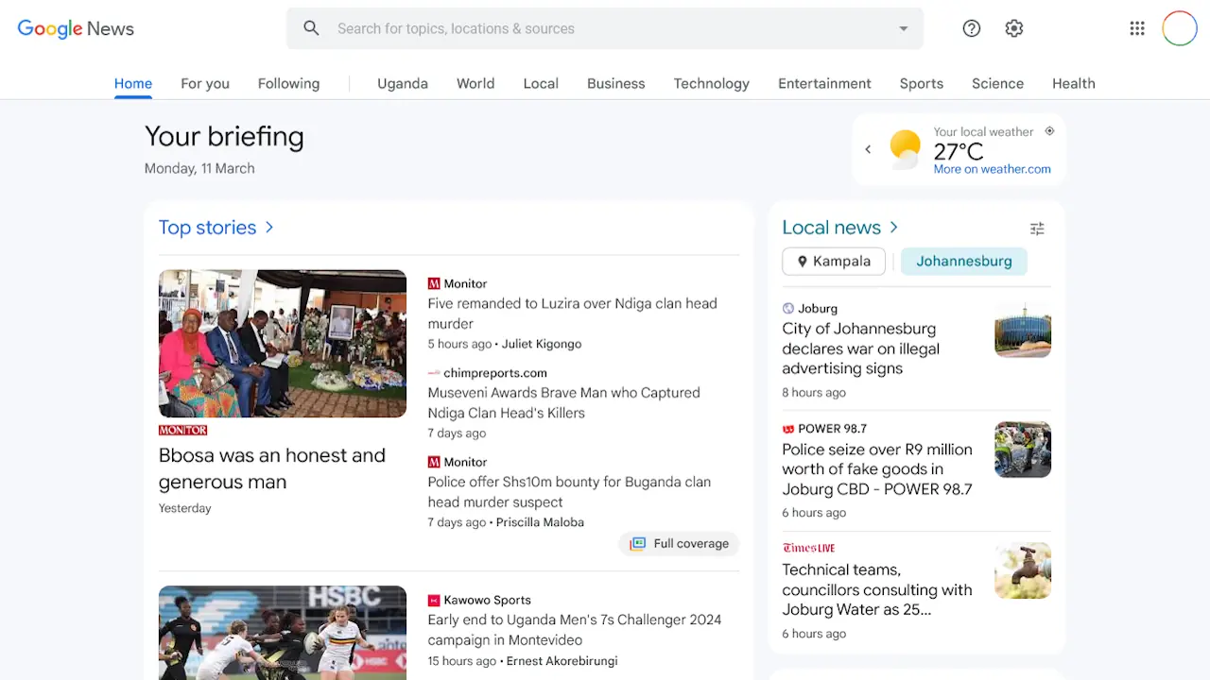Image resolution: width=1210 pixels, height=680 pixels.
Task: Click author name Ernest Akorebirungi
Action: pos(562,661)
